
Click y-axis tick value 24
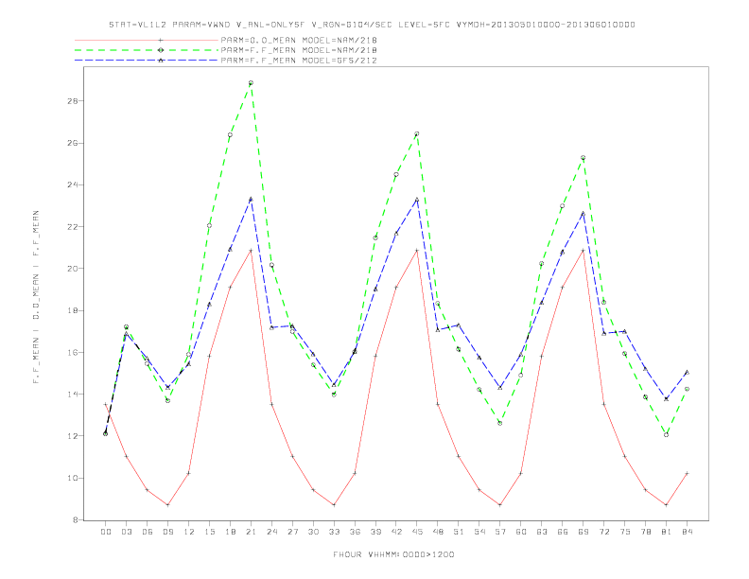[x=72, y=184]
